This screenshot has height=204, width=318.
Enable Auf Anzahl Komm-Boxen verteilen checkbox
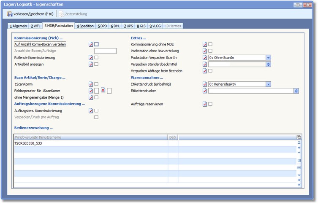(x=97, y=44)
